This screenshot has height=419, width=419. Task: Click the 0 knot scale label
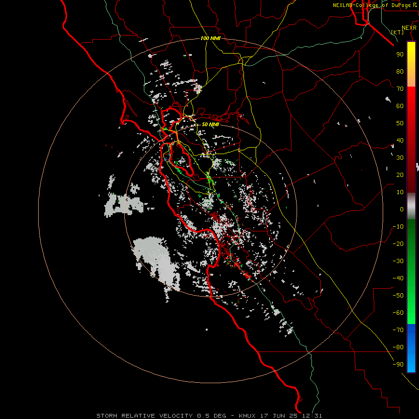(x=402, y=209)
